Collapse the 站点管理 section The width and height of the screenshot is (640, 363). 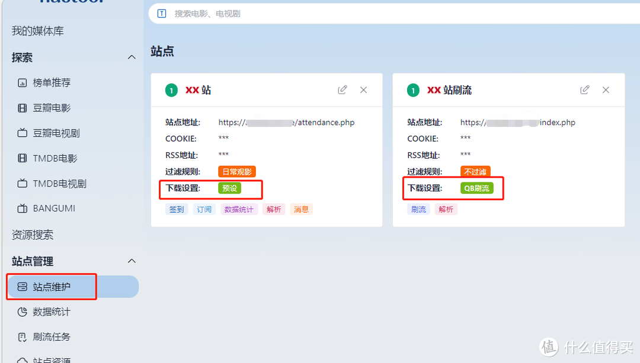pyautogui.click(x=132, y=261)
